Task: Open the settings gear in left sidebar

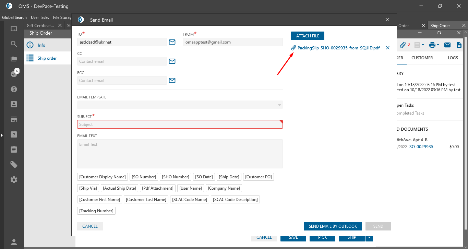Action: (14, 180)
